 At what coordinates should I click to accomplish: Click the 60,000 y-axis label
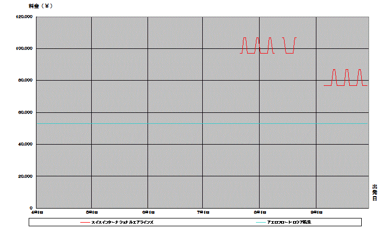[x=26, y=112]
